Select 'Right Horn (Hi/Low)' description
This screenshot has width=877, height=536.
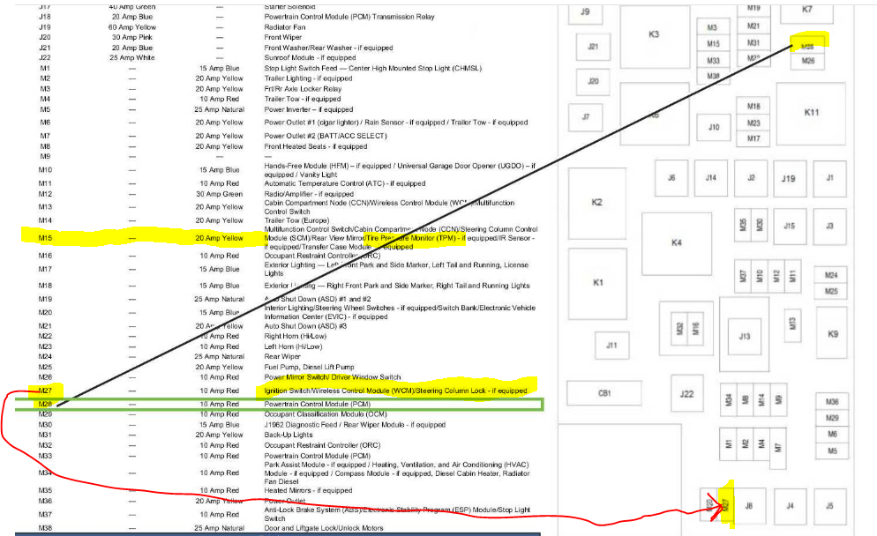pos(296,336)
